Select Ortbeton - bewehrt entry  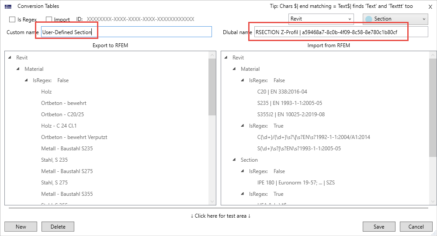click(x=64, y=103)
